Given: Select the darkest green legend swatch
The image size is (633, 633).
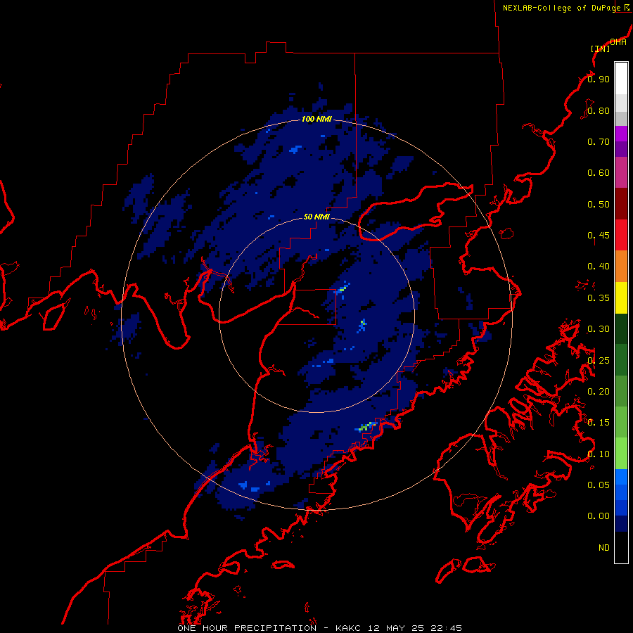Looking at the screenshot, I should click(621, 328).
